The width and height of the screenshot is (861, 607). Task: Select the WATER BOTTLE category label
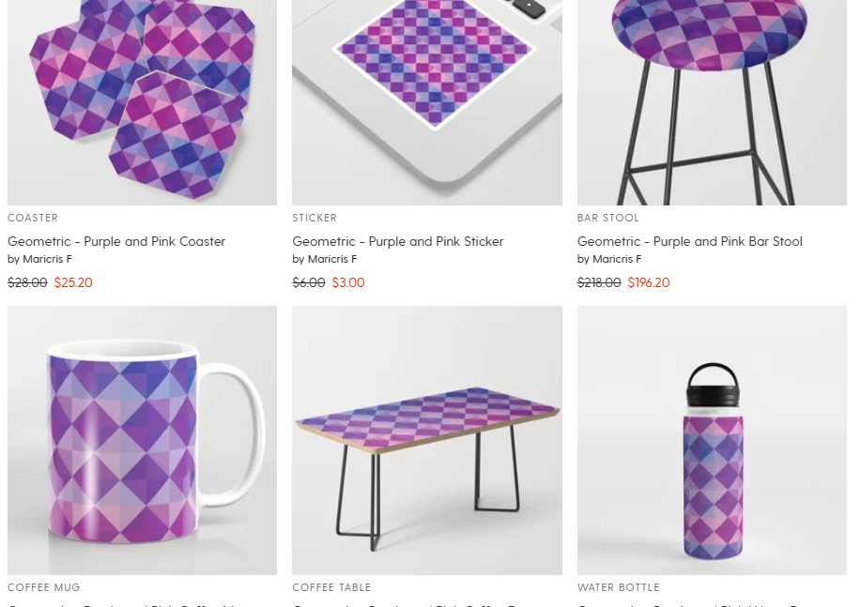click(619, 587)
